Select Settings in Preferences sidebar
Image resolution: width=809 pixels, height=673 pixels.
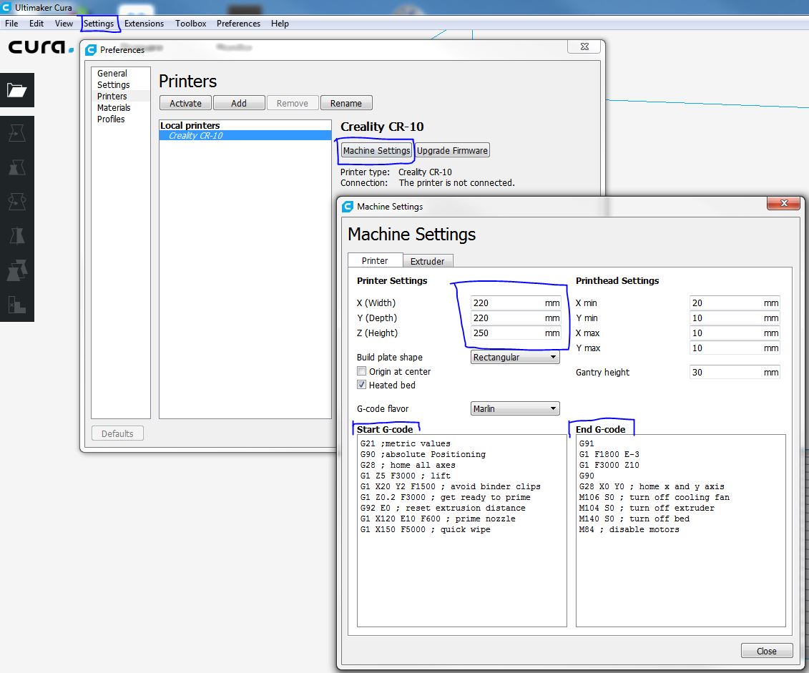coord(114,84)
